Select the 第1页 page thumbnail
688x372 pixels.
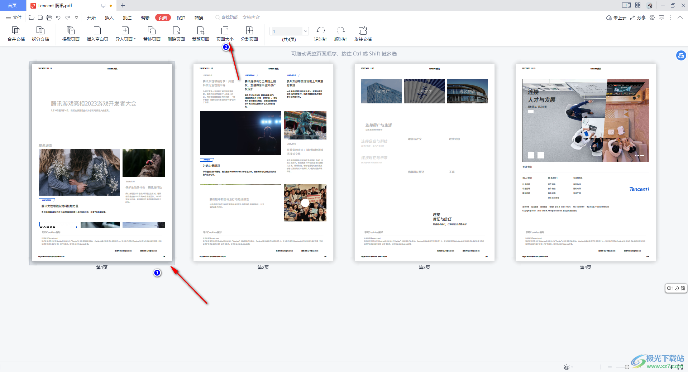[x=102, y=162]
